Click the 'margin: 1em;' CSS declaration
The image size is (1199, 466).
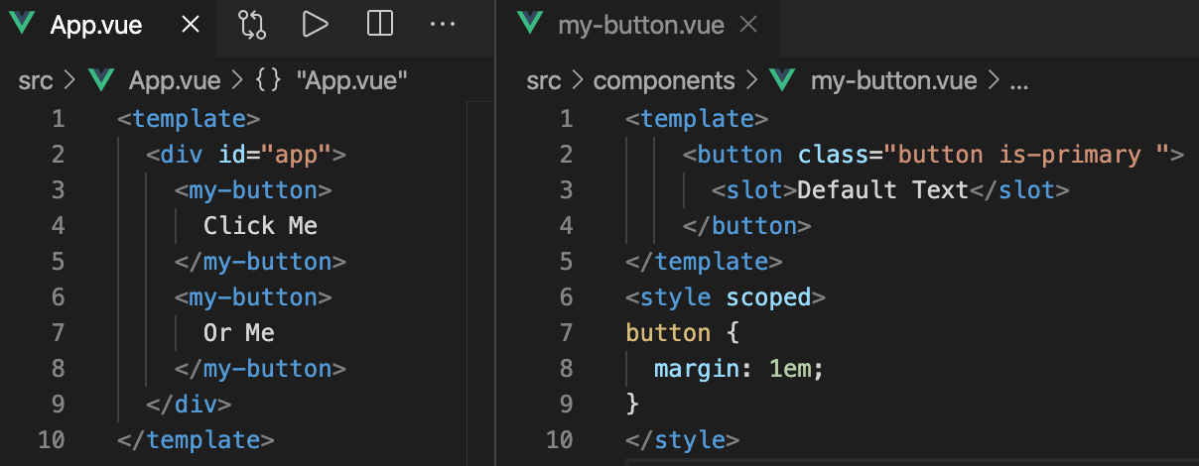tap(739, 369)
